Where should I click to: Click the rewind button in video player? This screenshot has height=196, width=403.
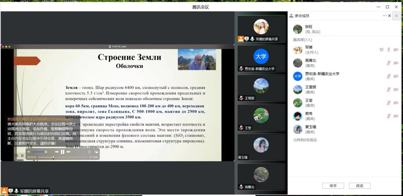click(x=57, y=152)
